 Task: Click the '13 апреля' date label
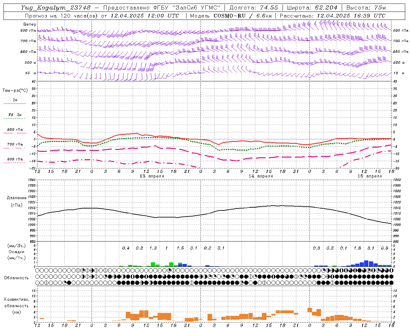pos(152,176)
